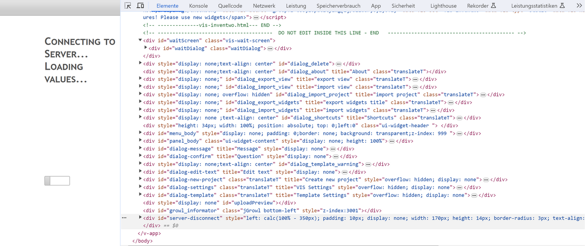
Task: Expand ellipsis badge in panel_body row
Action: (x=391, y=141)
